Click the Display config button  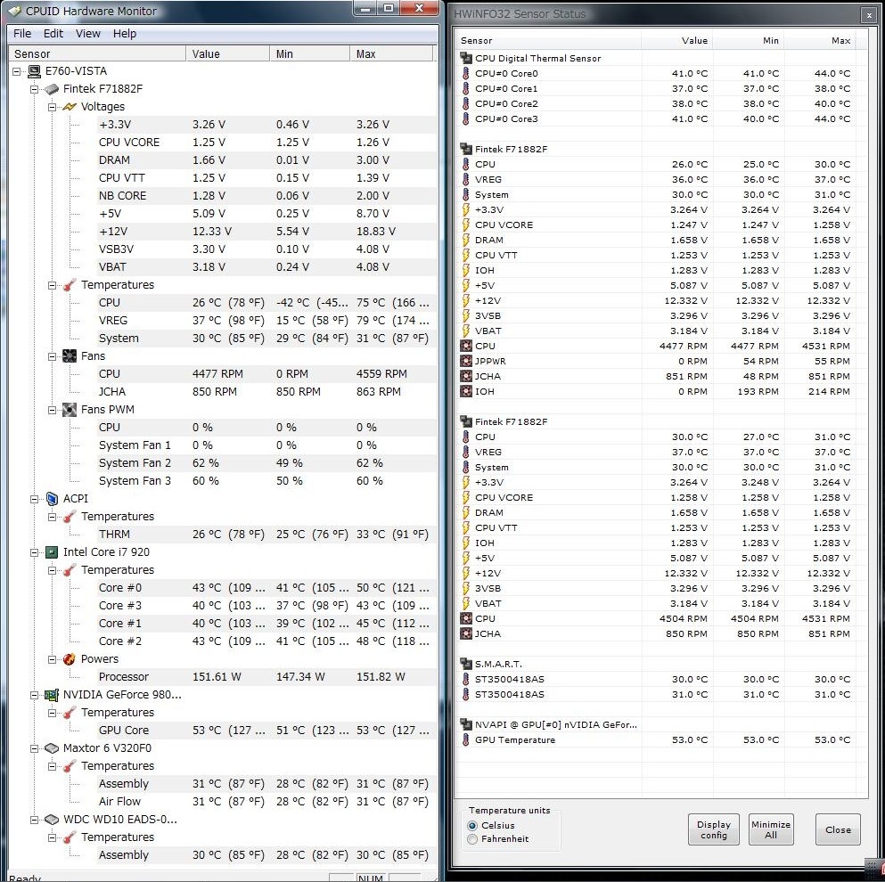click(x=713, y=829)
